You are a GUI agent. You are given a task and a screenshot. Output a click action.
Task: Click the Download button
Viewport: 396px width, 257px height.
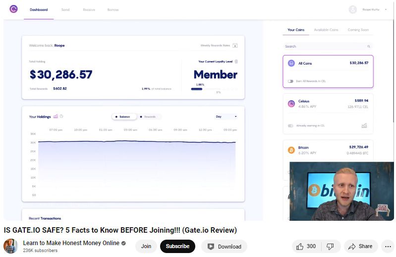[224, 247]
